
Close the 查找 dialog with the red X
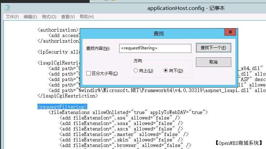[x=230, y=32]
